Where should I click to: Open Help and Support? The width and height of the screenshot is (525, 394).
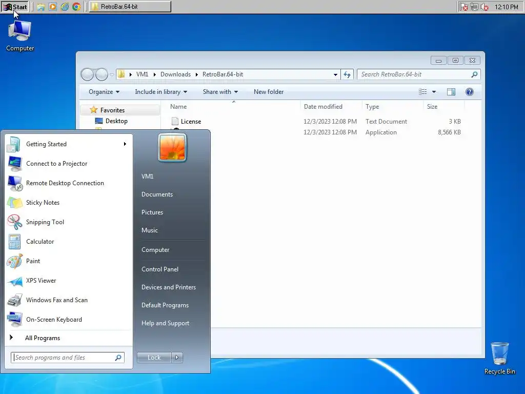click(x=165, y=323)
